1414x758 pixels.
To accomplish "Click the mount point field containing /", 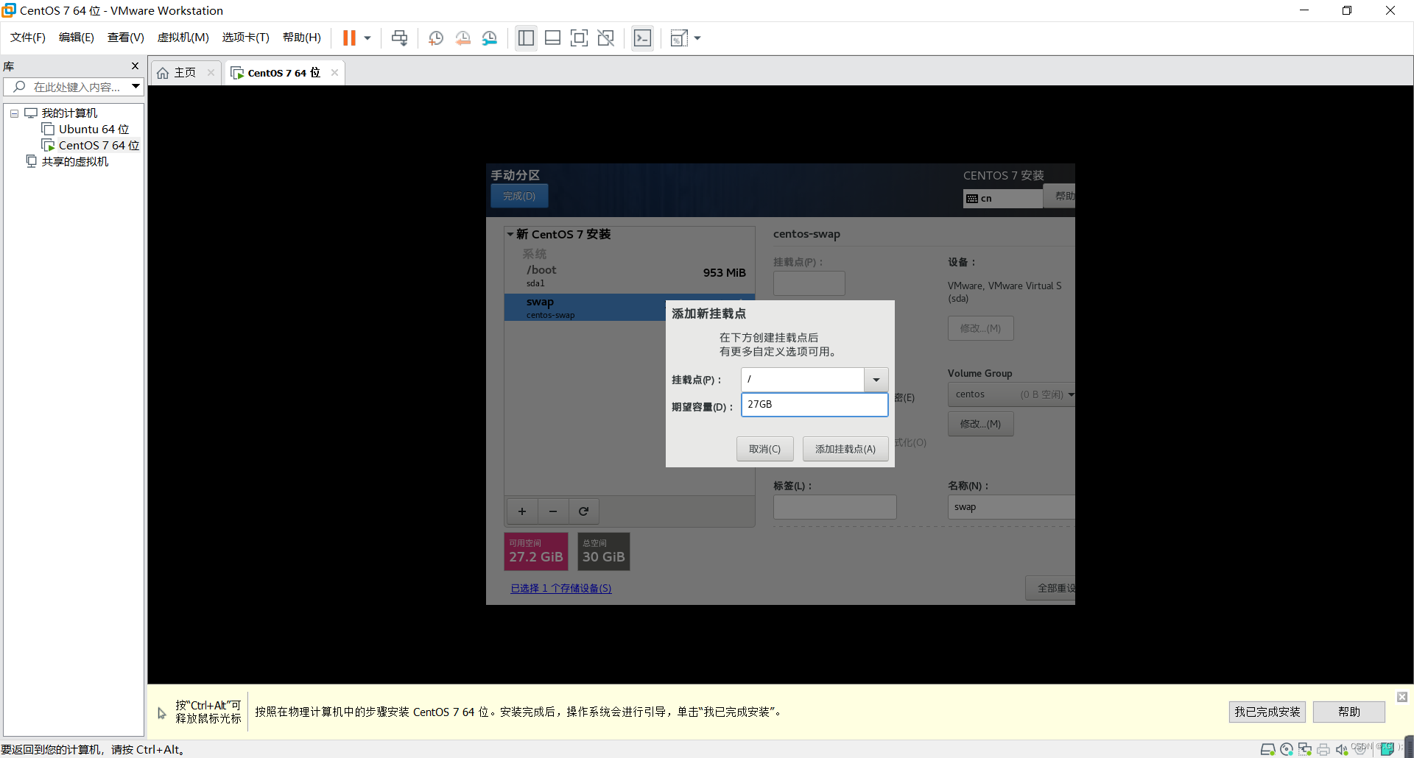I will click(x=803, y=380).
